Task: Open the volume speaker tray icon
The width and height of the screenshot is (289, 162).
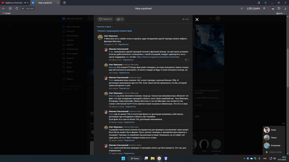Action: click(274, 158)
